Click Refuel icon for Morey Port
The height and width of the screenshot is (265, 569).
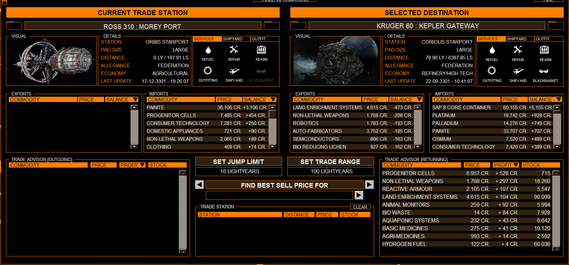pos(208,50)
